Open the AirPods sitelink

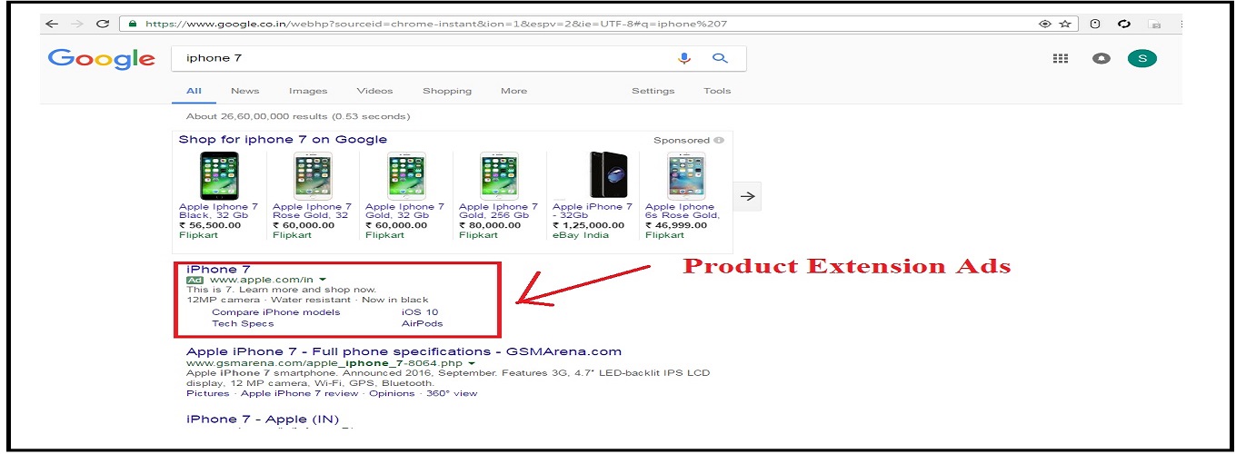coord(423,323)
